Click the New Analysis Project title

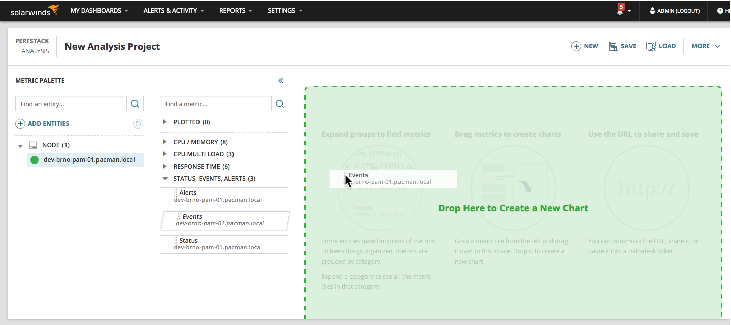pyautogui.click(x=112, y=47)
